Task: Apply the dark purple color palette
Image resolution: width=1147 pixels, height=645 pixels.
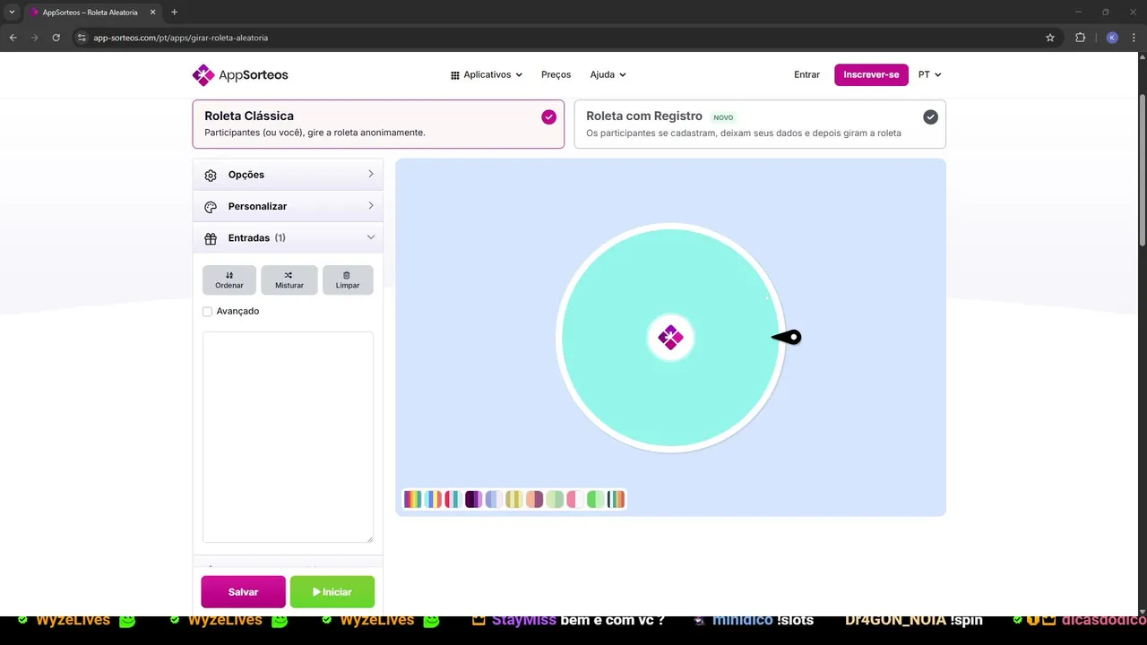Action: 473,500
